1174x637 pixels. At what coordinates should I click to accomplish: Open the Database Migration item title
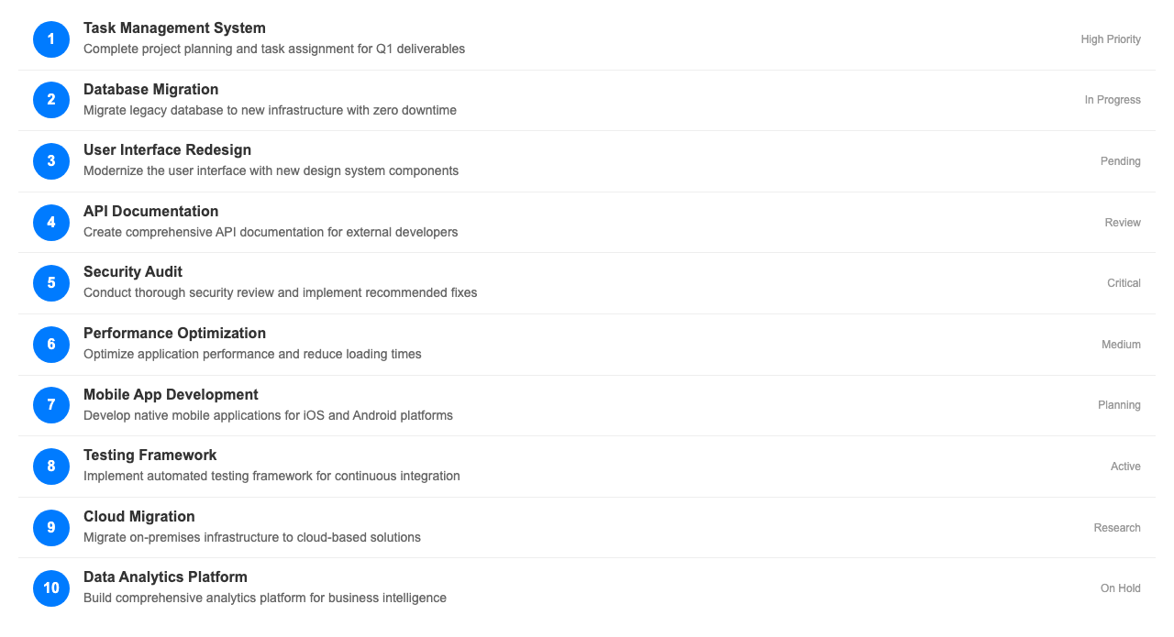coord(150,89)
